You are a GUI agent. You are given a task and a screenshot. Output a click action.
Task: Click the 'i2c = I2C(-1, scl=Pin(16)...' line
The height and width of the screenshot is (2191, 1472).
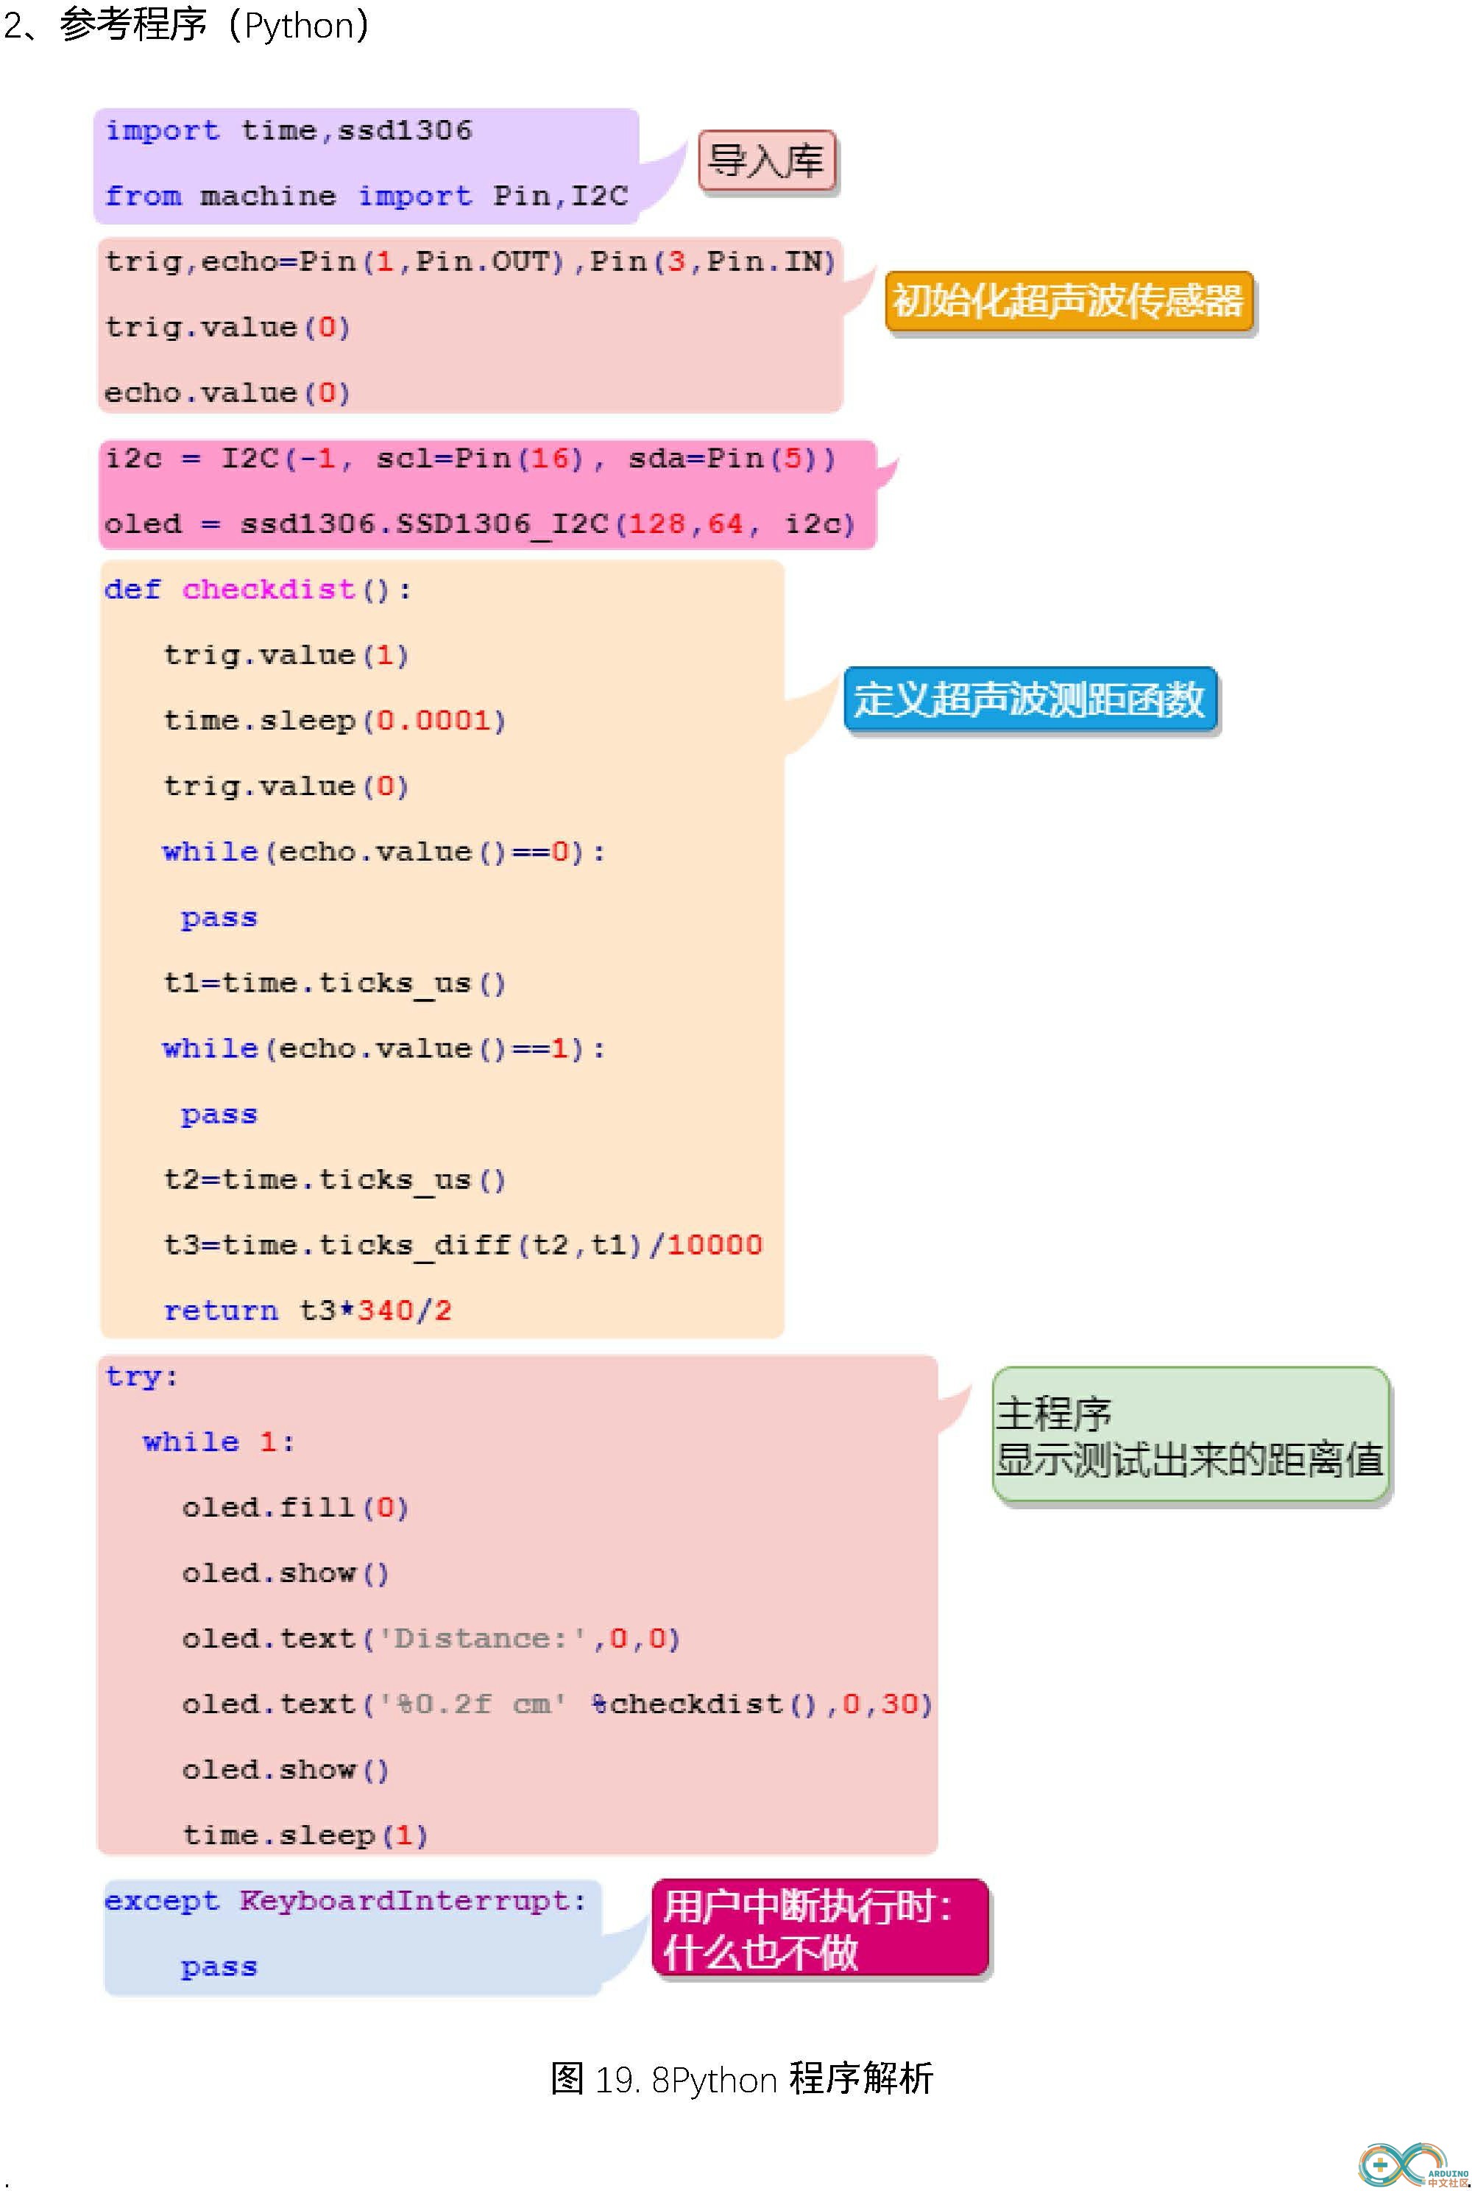click(x=470, y=458)
